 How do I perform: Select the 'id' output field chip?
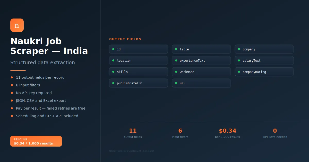[139, 49]
